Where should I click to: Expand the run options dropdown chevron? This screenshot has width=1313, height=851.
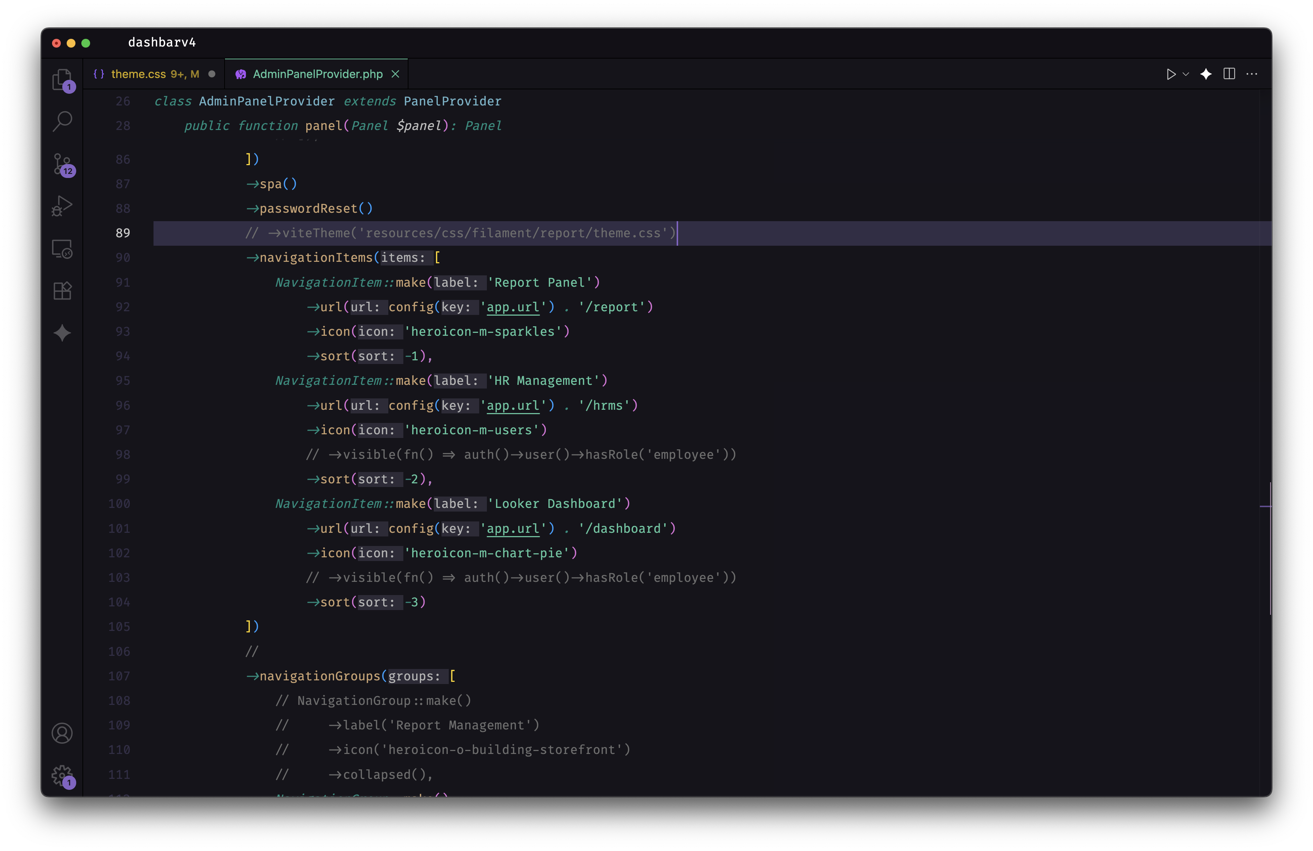[1186, 74]
